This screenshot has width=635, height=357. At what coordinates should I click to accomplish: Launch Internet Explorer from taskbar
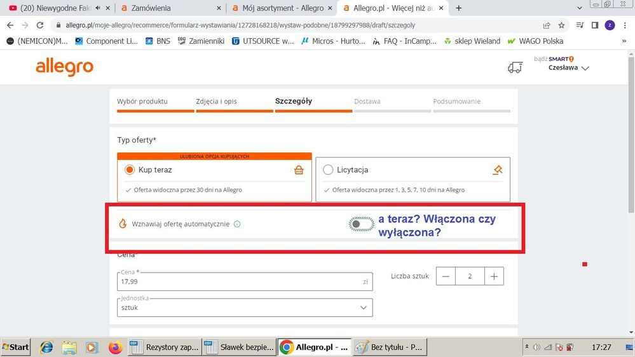click(x=46, y=347)
